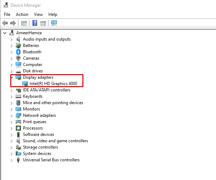Click the Audio inputs speaker icon
The image size is (216, 180).
(18, 39)
